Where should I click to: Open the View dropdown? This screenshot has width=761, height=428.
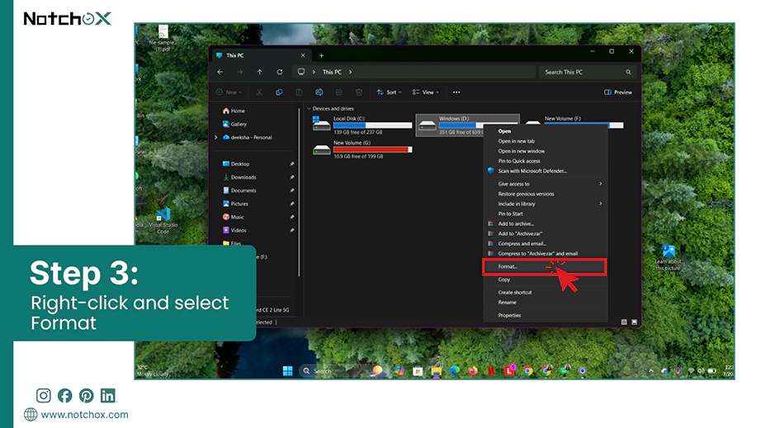click(426, 92)
